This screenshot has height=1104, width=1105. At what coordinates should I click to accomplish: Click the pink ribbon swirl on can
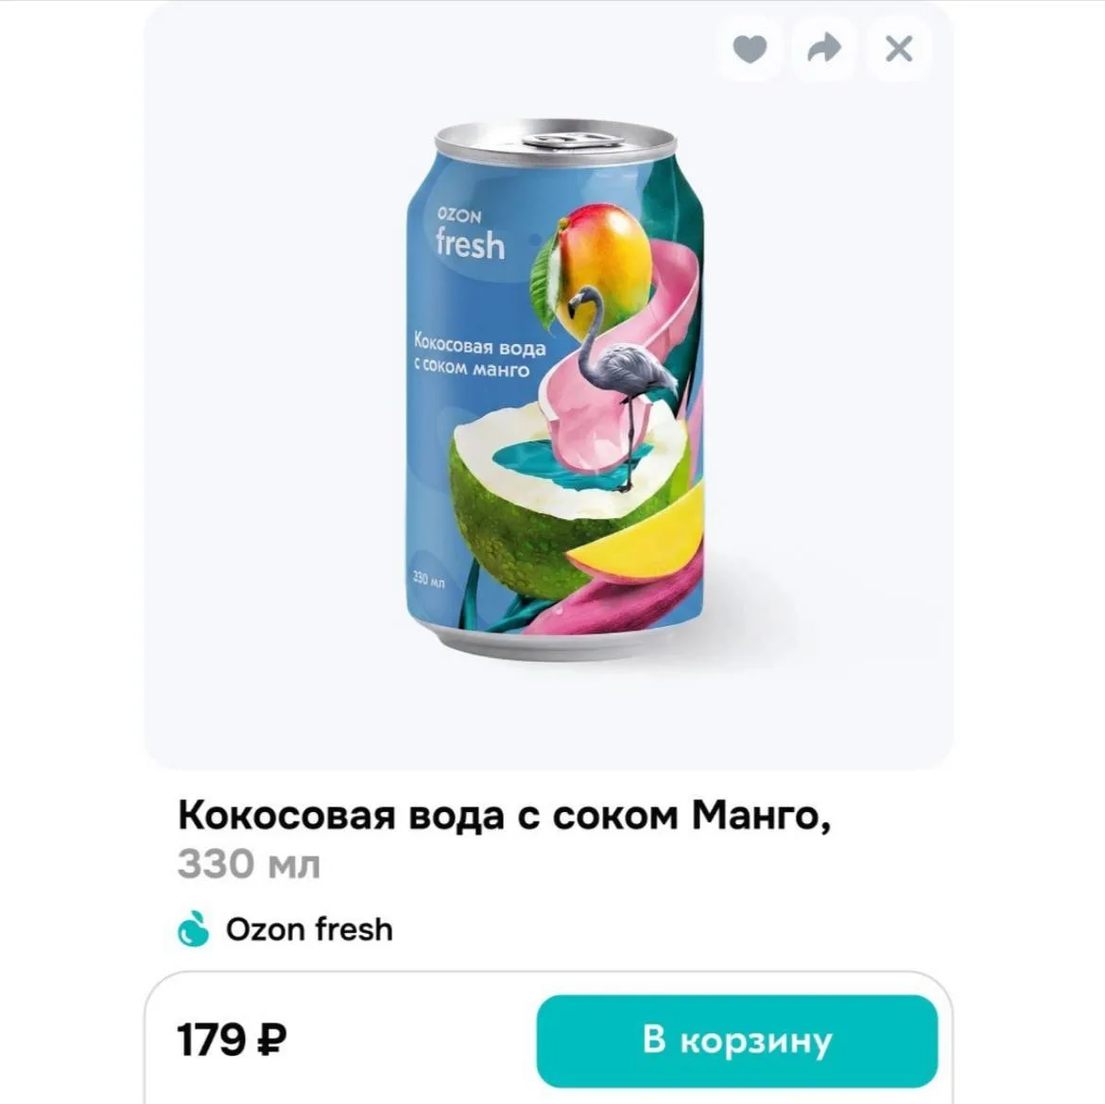(620, 338)
